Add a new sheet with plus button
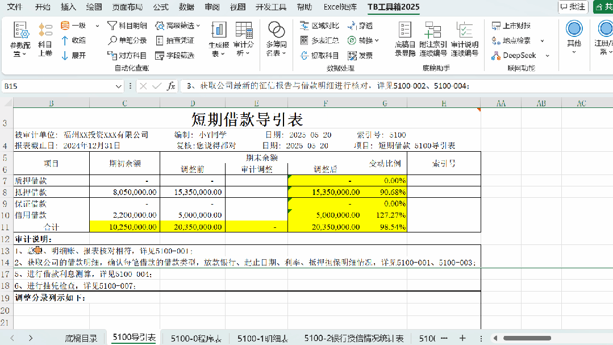Viewport: 613px width, 345px height. (x=462, y=338)
